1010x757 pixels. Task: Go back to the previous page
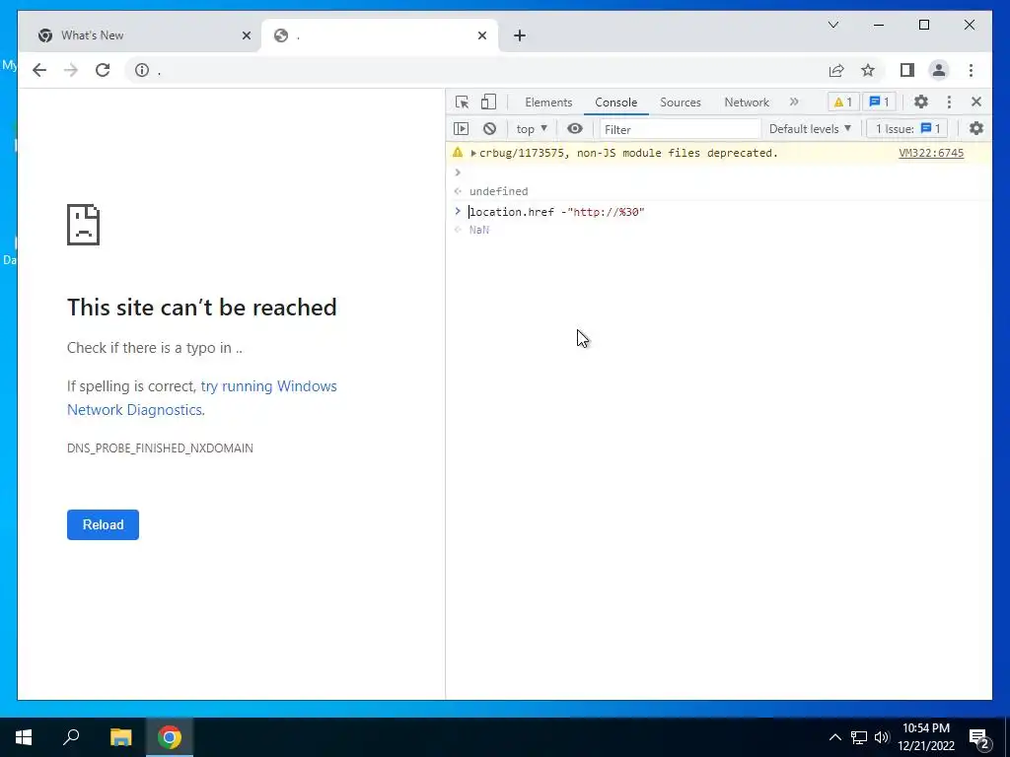(39, 70)
